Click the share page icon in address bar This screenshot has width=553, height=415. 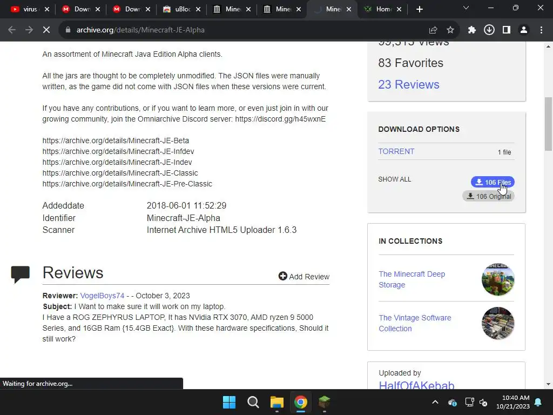[433, 30]
